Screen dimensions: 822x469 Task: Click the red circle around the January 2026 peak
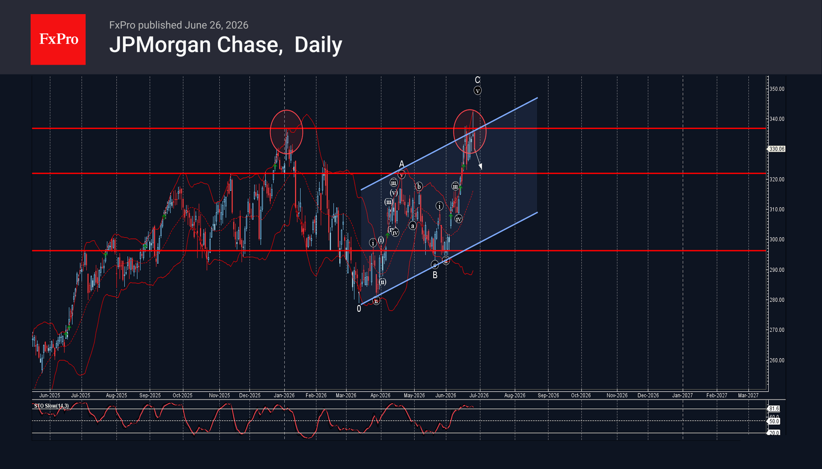[286, 132]
